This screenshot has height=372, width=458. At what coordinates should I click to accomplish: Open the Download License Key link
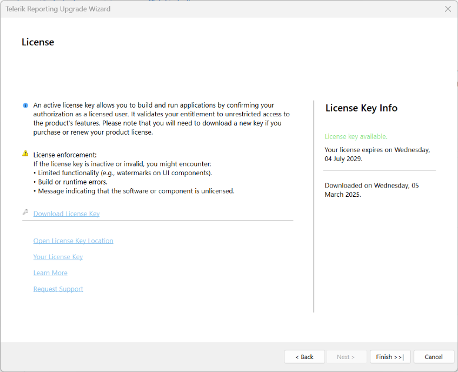click(x=66, y=214)
